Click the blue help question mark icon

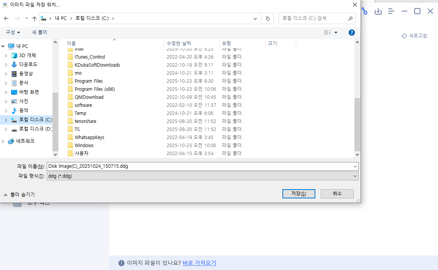351,32
